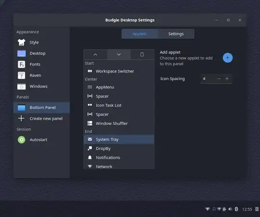260x217 pixels.
Task: Select Bottom Panel in the sidebar
Action: click(41, 108)
